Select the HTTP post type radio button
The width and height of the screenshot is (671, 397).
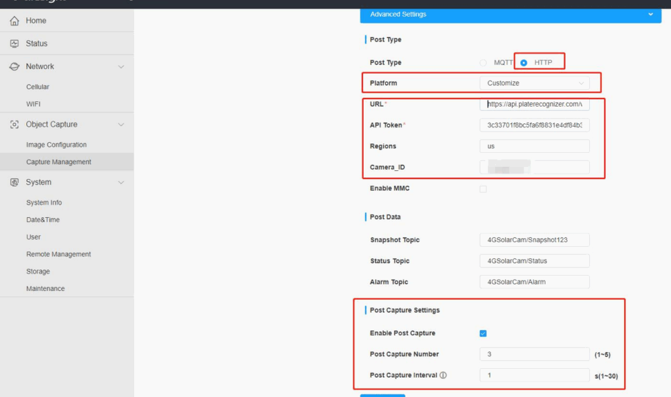click(524, 62)
